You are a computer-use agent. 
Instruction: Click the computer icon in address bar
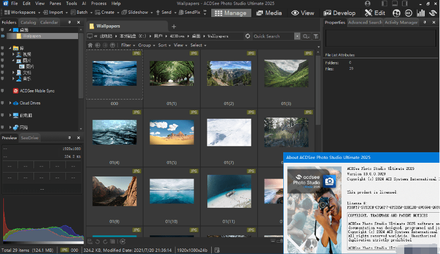pyautogui.click(x=90, y=36)
